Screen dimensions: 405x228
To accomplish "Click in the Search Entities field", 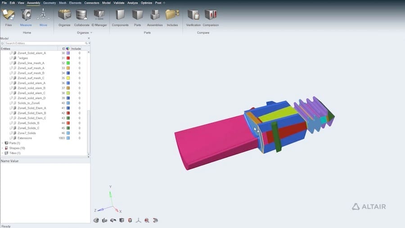I will pyautogui.click(x=45, y=43).
